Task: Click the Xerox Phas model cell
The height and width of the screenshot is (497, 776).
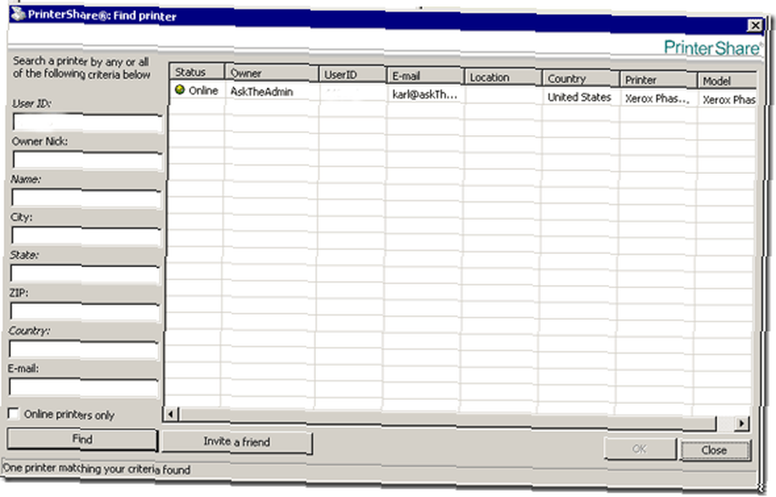Action: (729, 99)
